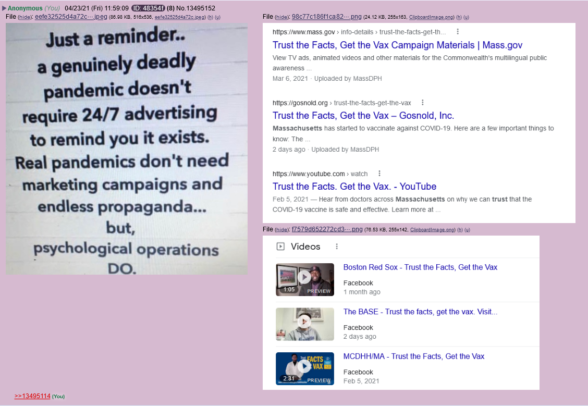Open 'The BASE - Trust the facts' link
Image resolution: width=588 pixels, height=406 pixels.
pyautogui.click(x=420, y=312)
